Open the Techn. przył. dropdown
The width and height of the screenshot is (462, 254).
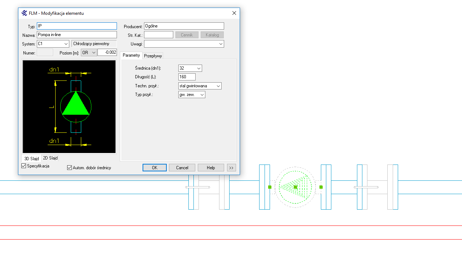coord(200,86)
